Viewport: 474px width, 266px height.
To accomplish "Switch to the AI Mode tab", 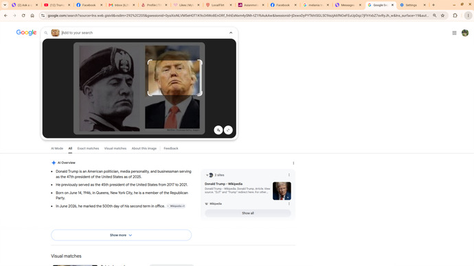I will pos(57,148).
